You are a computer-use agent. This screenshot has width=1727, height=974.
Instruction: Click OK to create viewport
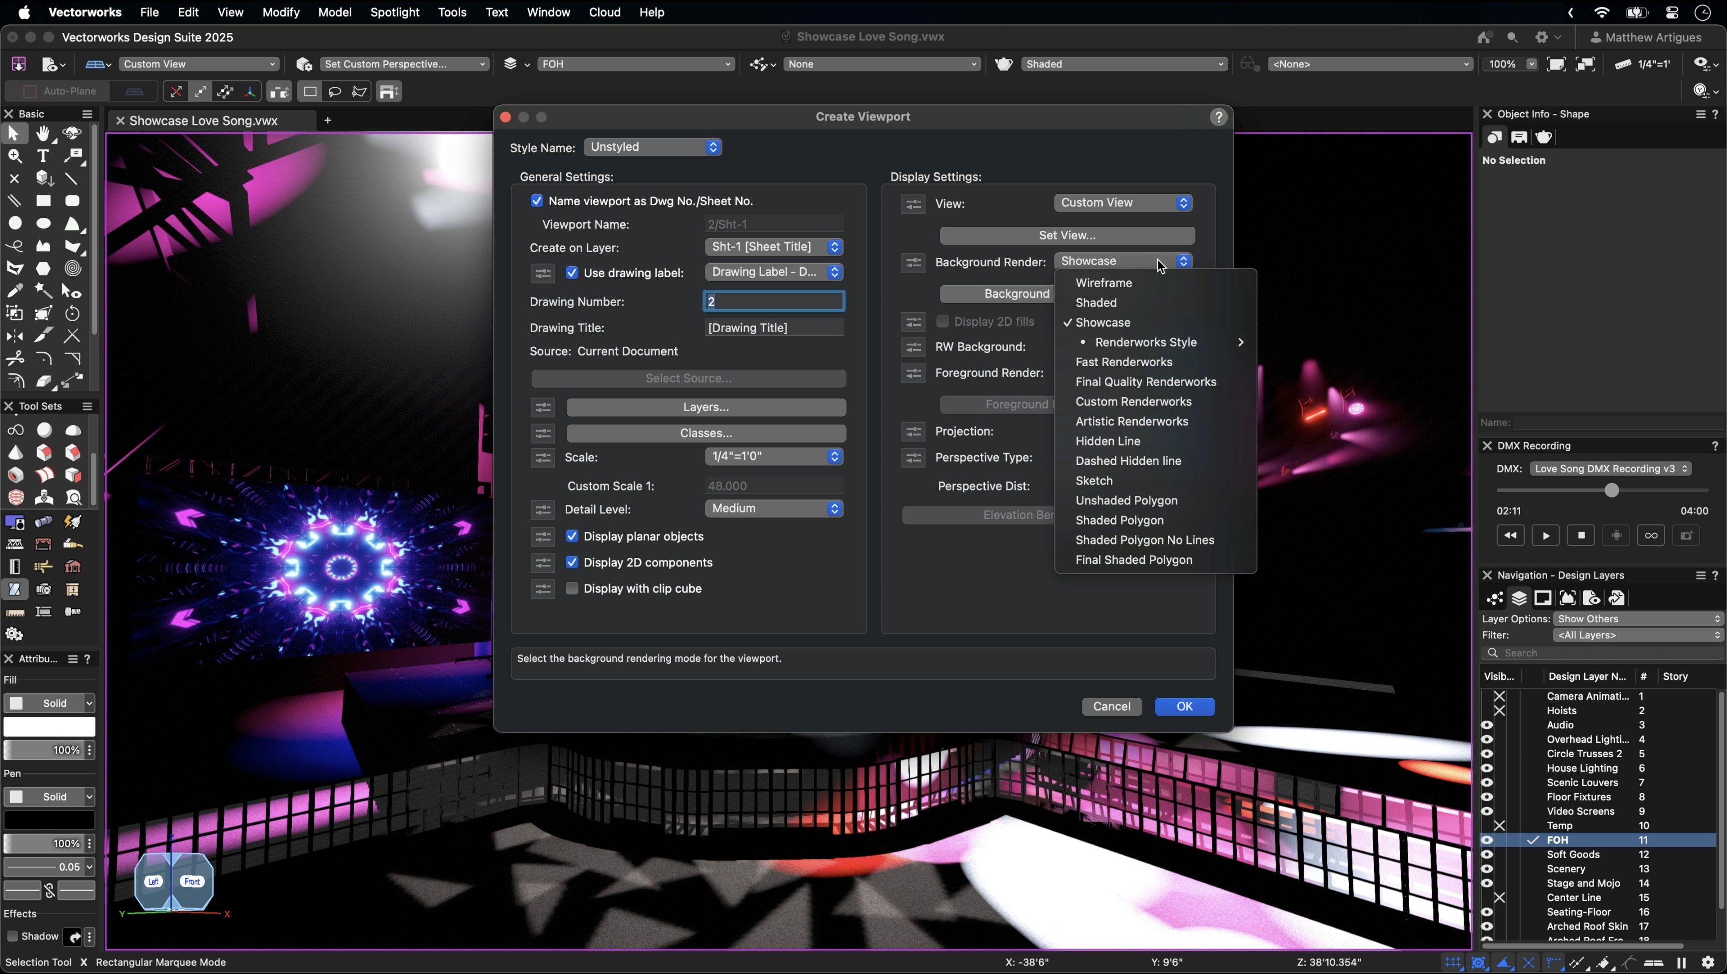pos(1184,707)
